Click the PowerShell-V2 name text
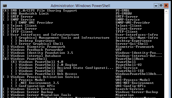The image size is (172, 98). 129,65
